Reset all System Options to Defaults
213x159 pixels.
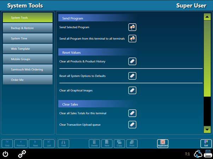click(132, 76)
